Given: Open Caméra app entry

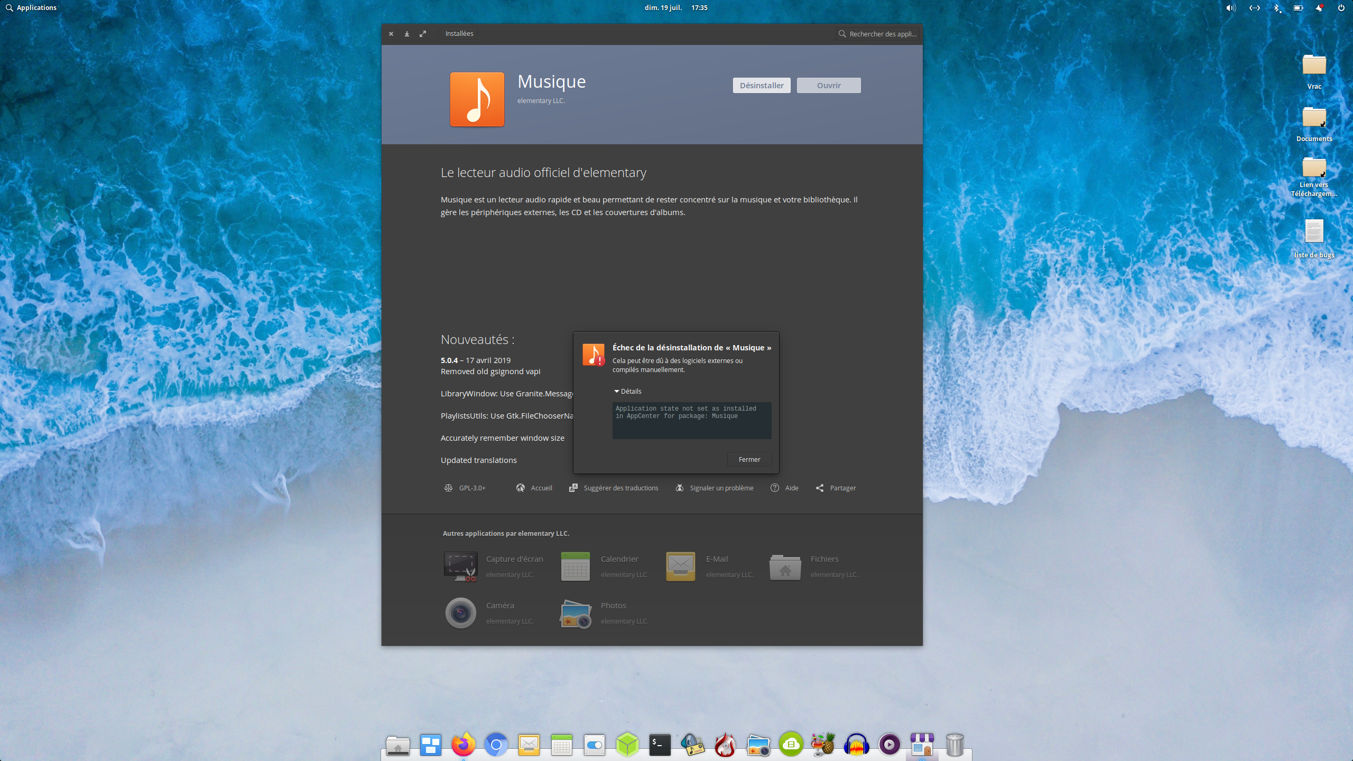Looking at the screenshot, I should tap(489, 612).
